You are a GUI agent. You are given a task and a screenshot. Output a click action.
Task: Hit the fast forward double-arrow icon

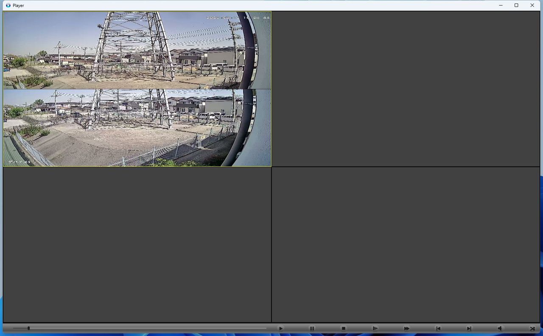(406, 328)
